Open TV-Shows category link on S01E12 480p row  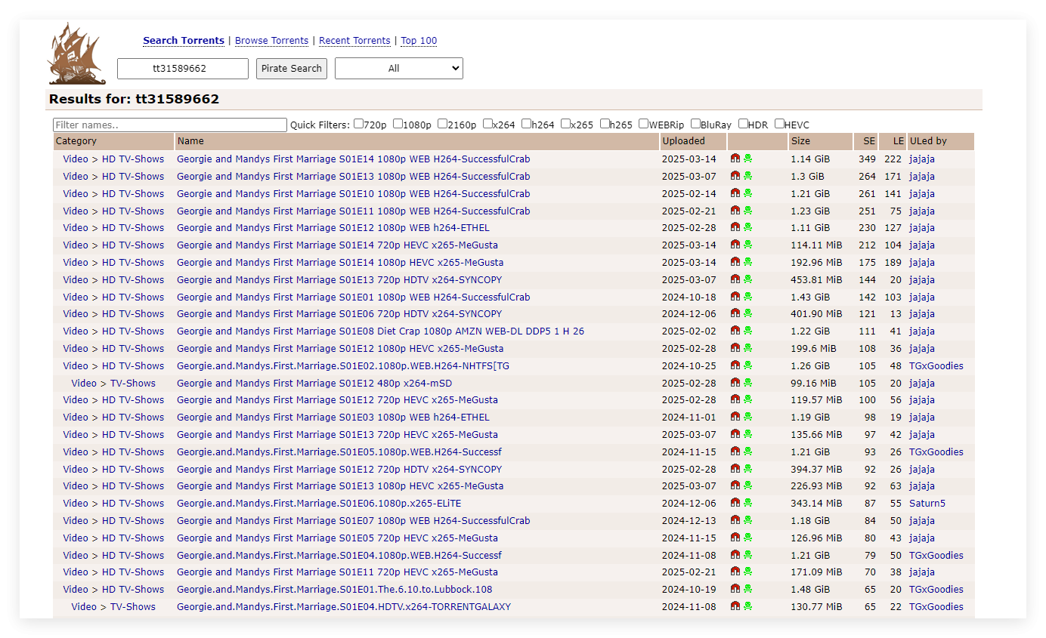click(133, 383)
